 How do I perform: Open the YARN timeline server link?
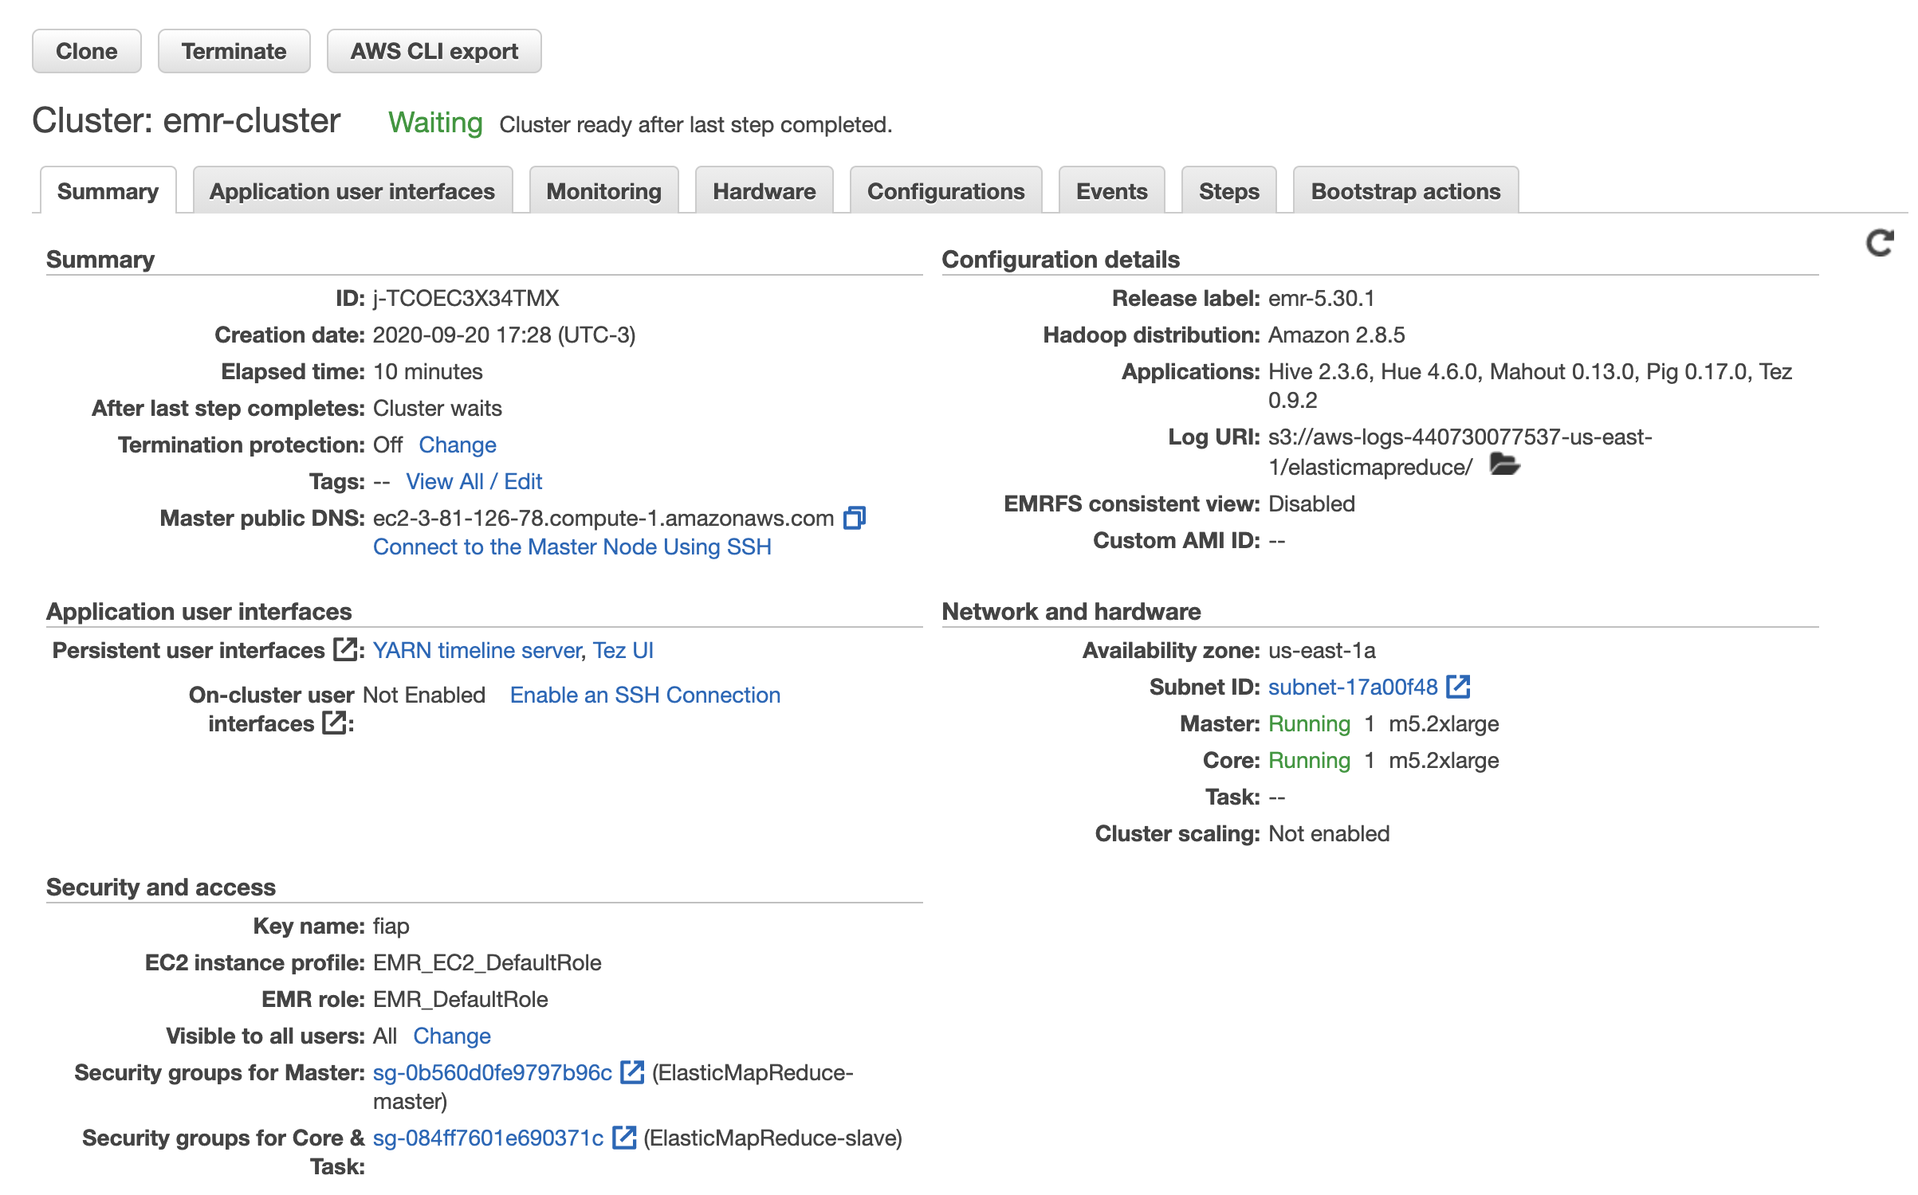click(x=477, y=650)
